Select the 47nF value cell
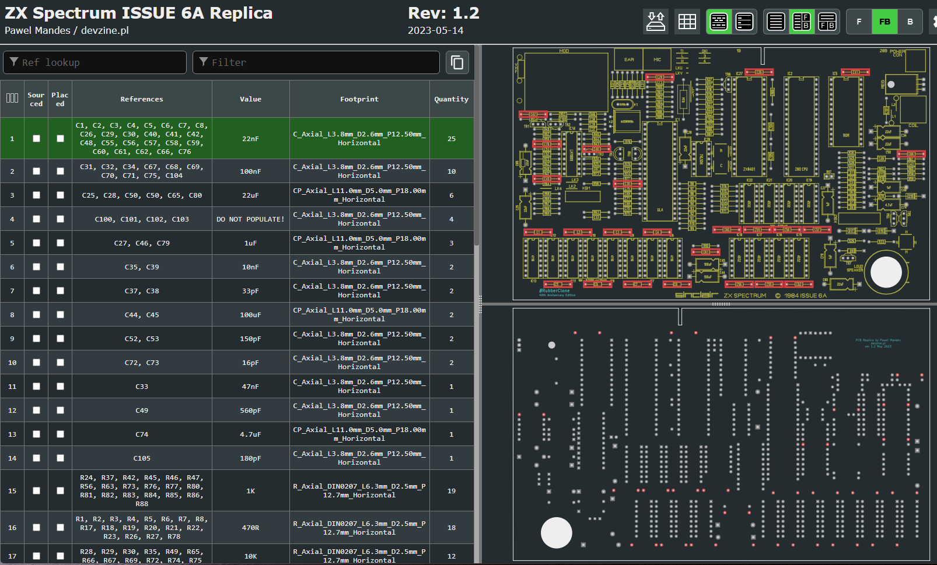Screen dimensions: 937x565 [251, 386]
